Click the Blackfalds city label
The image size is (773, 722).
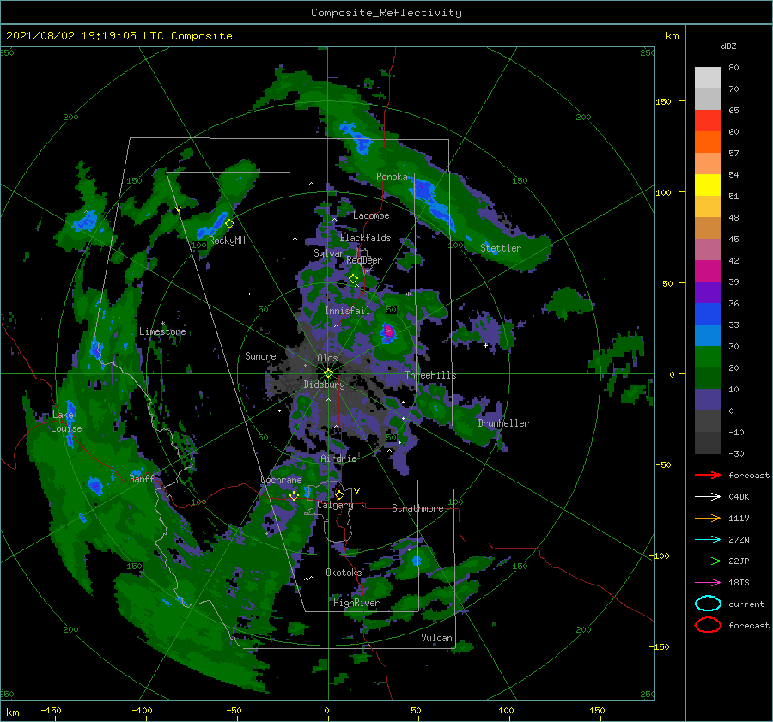point(365,238)
